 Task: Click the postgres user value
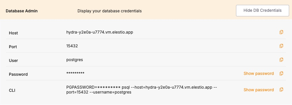pyautogui.click(x=75, y=60)
